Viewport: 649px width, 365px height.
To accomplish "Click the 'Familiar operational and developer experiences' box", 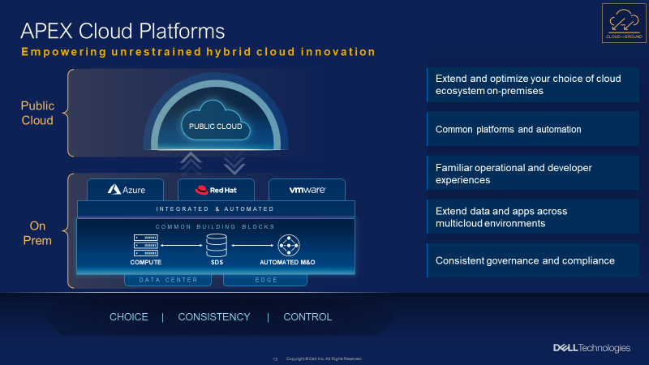I will 533,173.
